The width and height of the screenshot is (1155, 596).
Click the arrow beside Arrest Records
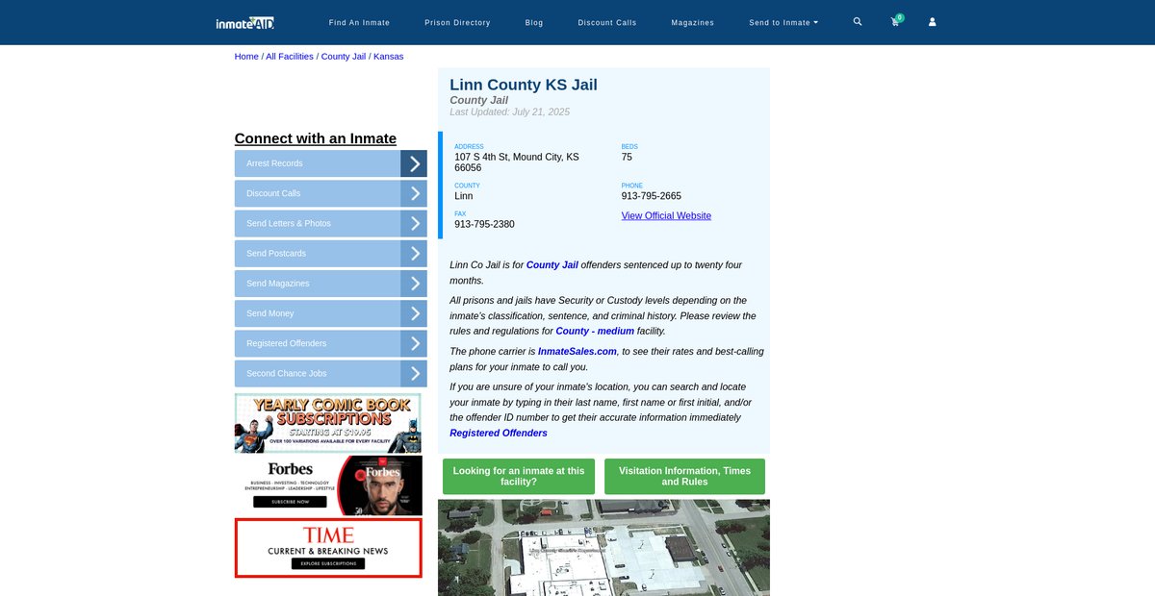[x=414, y=163]
